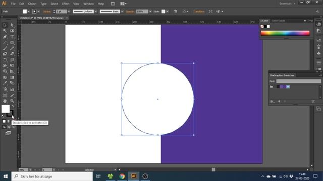Select the Paintbrush tool
The width and height of the screenshot is (323, 181).
5,48
